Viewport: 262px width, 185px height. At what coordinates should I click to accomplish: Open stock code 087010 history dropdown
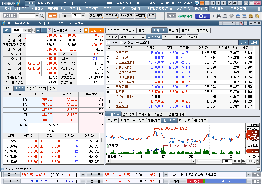point(25,30)
